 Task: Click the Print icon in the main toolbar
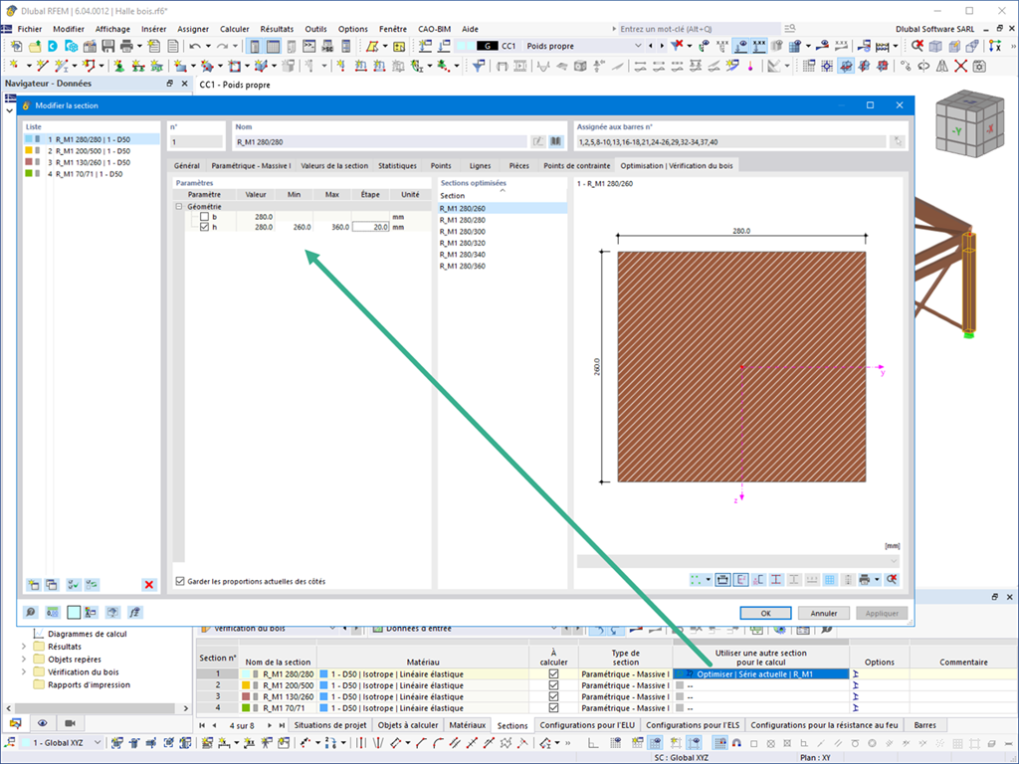[126, 46]
